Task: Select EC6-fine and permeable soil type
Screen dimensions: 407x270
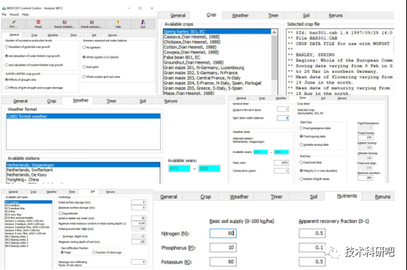Action: (29, 218)
